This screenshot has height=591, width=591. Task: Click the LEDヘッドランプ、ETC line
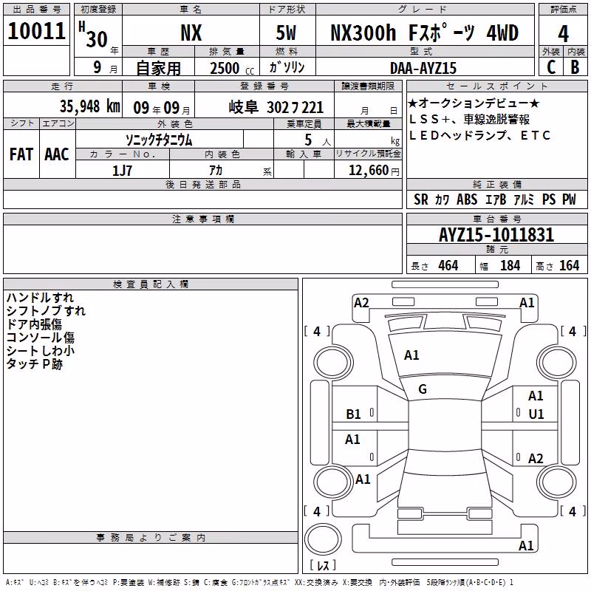[479, 135]
